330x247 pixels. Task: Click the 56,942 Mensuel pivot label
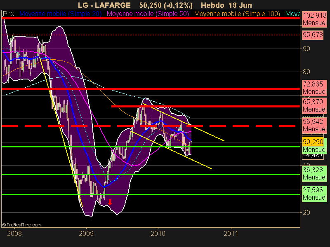click(314, 125)
